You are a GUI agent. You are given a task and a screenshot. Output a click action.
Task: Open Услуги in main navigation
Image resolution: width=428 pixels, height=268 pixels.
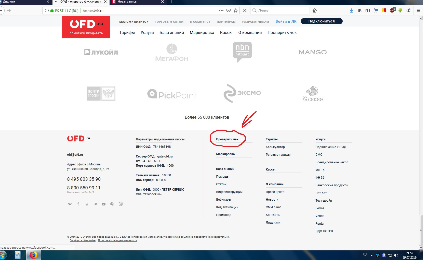[x=147, y=32]
